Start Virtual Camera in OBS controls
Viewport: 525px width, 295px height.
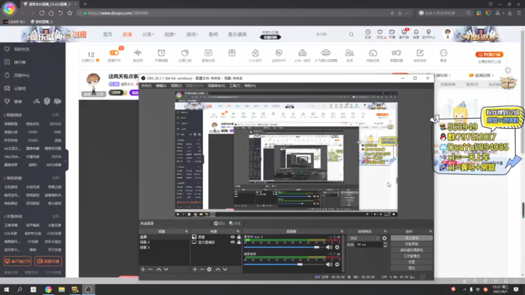click(x=411, y=250)
